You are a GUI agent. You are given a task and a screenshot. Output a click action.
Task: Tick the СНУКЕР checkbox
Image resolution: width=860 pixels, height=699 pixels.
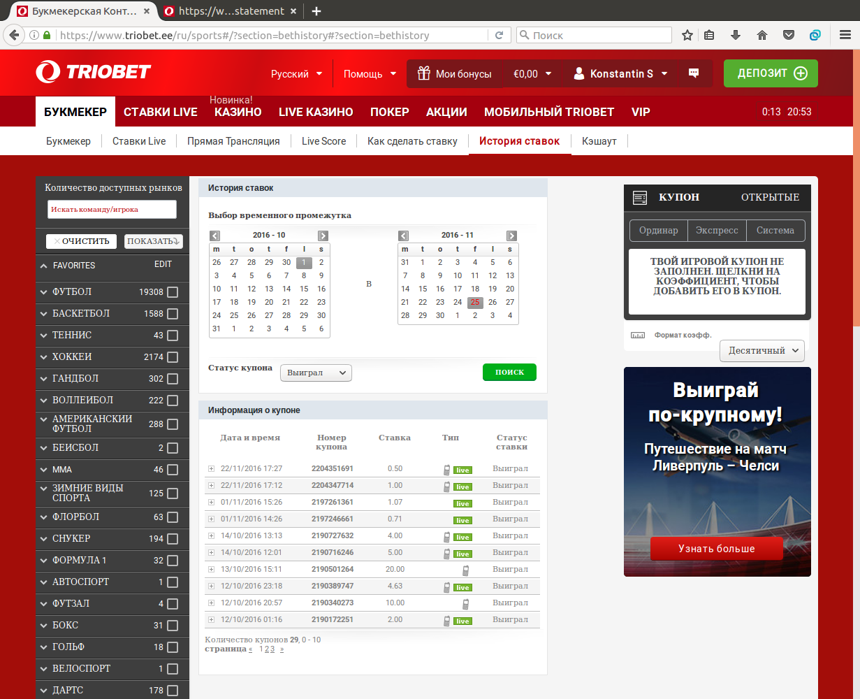[173, 539]
